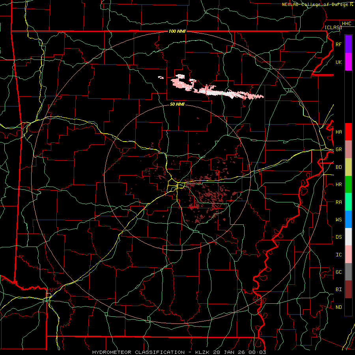Viewport: 355px width, 355px height.
Task: Click the NEXLAB College of DuPage credit text
Action: click(x=317, y=4)
